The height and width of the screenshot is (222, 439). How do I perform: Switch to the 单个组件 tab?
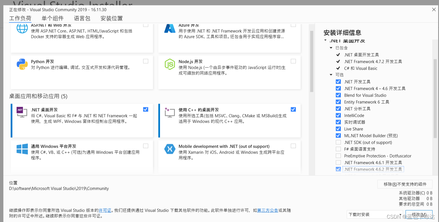(x=52, y=18)
